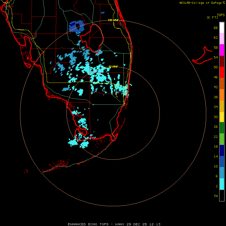Screen dimensions: 226x226
Task: Click the "26" legend value
Action: [216, 127]
